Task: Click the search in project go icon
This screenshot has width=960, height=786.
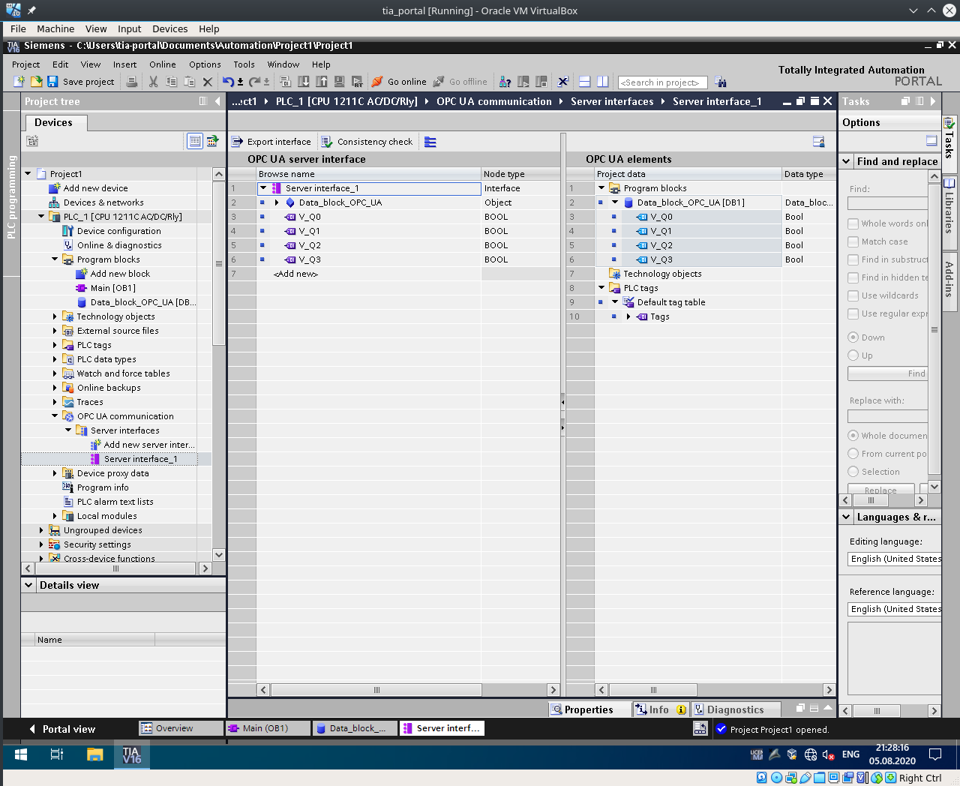Action: 721,82
